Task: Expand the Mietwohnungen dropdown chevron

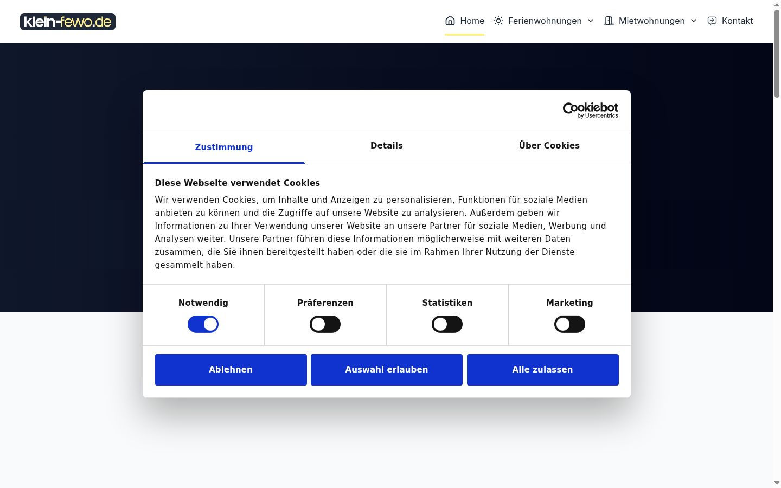Action: tap(694, 21)
